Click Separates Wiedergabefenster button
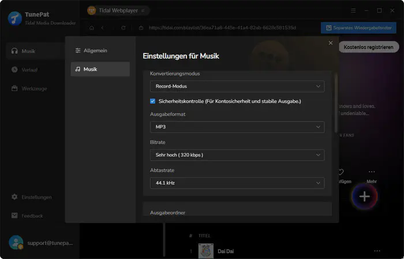 click(x=358, y=28)
